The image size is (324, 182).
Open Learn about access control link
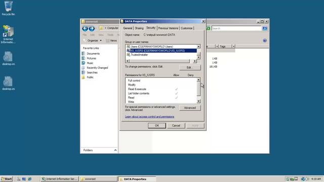(149, 117)
